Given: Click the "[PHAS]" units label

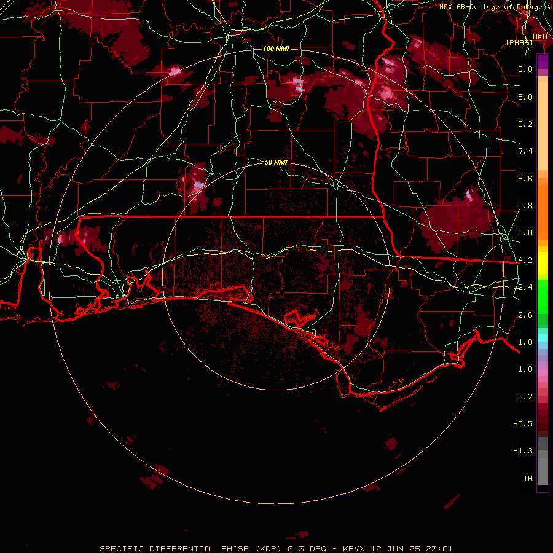Looking at the screenshot, I should click(519, 42).
